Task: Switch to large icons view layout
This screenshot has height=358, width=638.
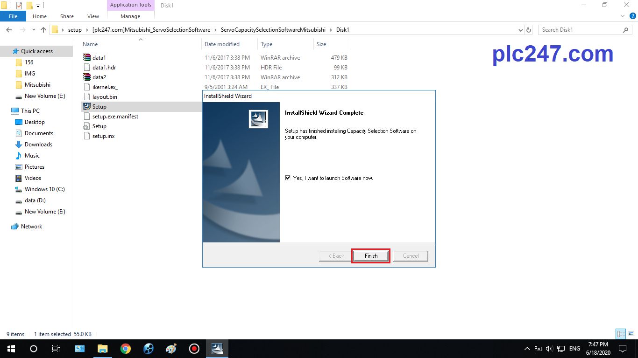Action: pyautogui.click(x=631, y=334)
